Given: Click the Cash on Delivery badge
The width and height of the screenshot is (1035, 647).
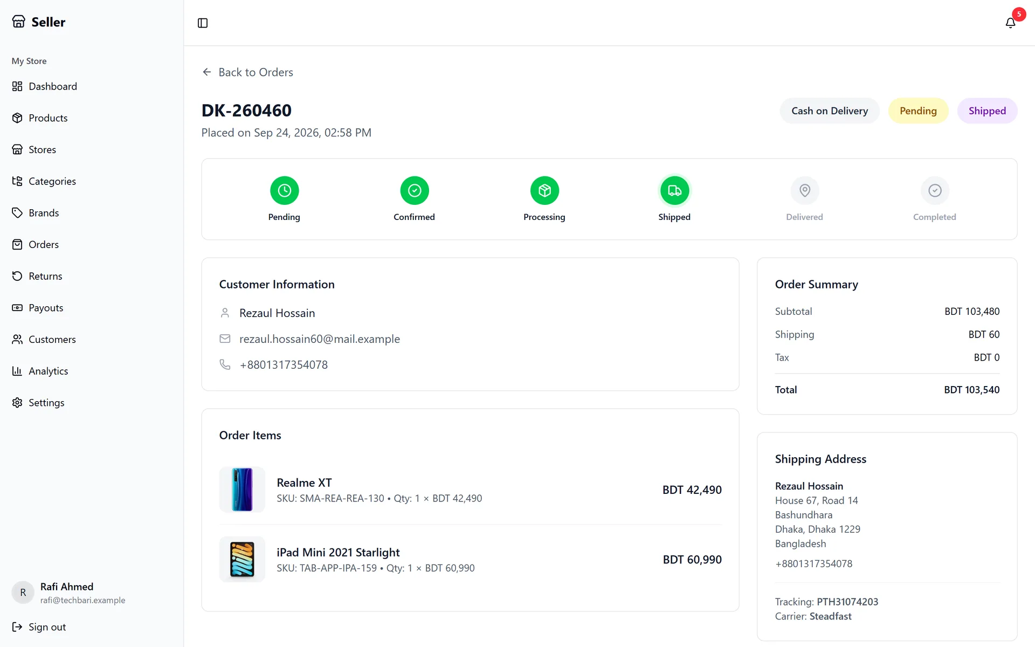Looking at the screenshot, I should point(830,111).
